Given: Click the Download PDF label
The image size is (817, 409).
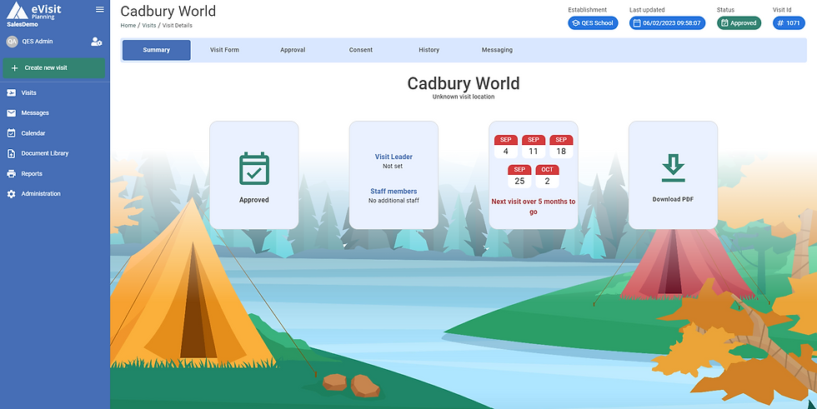Looking at the screenshot, I should pos(674,199).
